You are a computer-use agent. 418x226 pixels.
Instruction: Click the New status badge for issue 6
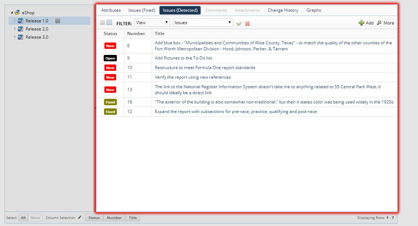(x=110, y=46)
